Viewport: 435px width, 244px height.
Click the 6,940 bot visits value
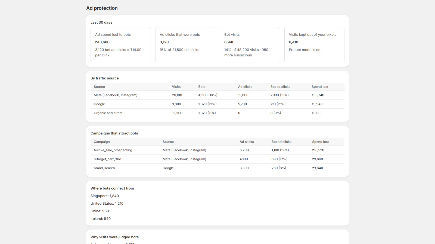tap(229, 42)
